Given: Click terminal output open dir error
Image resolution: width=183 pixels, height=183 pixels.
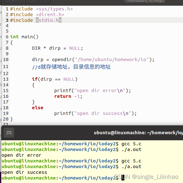Looking at the screenshot, I should pos(21,155).
